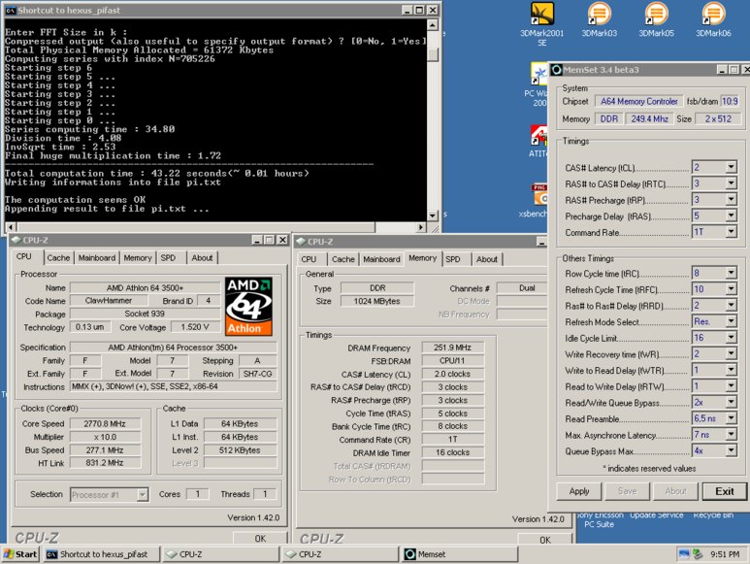Open the RAS# Precharge (tRP) dropdown

(x=731, y=199)
